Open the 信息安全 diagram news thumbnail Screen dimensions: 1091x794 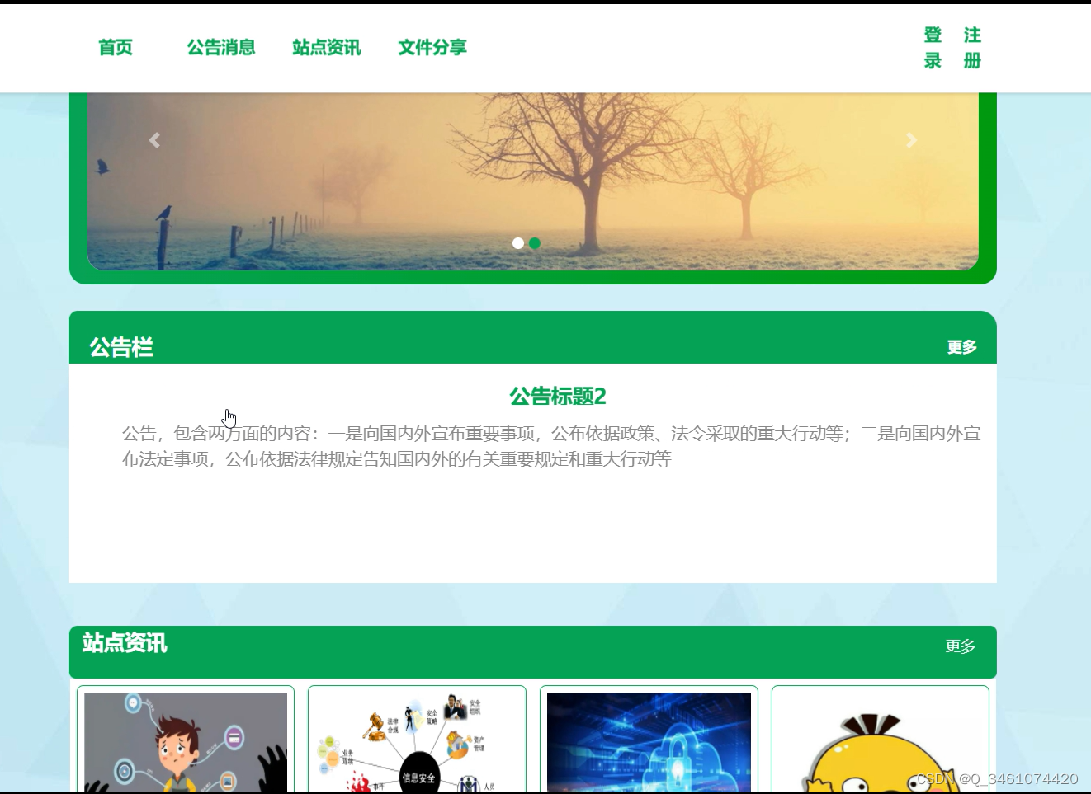pos(417,742)
